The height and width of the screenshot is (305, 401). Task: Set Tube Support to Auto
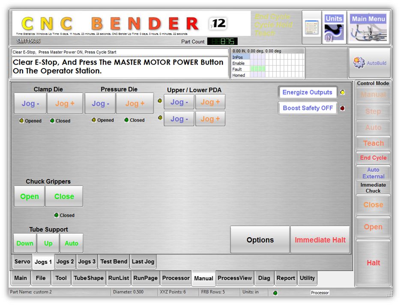[72, 243]
